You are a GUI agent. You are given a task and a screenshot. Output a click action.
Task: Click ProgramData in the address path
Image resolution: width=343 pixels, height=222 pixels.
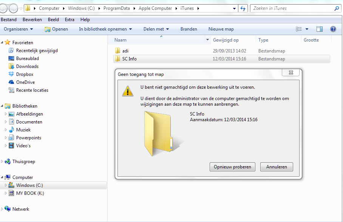click(x=116, y=8)
